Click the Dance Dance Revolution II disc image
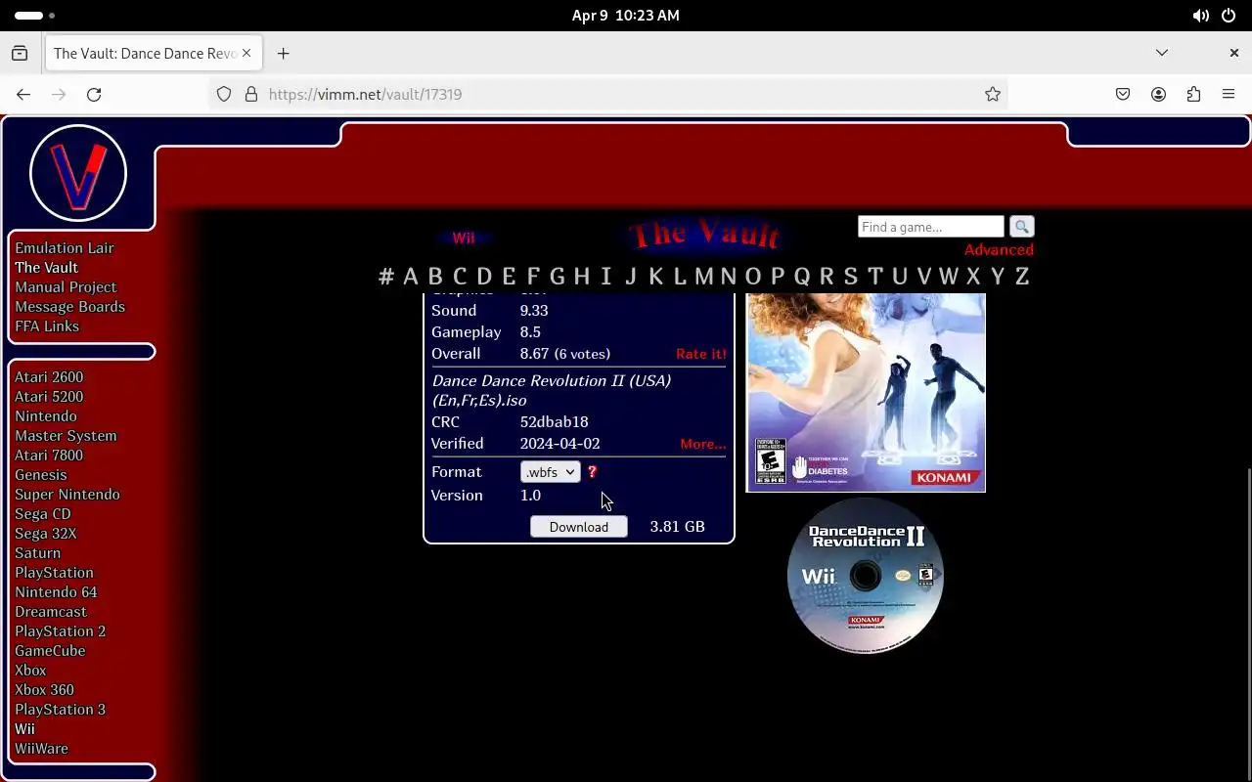The image size is (1252, 782). [866, 576]
